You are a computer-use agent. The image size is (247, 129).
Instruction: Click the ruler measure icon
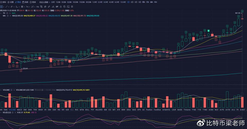click(49, 7)
